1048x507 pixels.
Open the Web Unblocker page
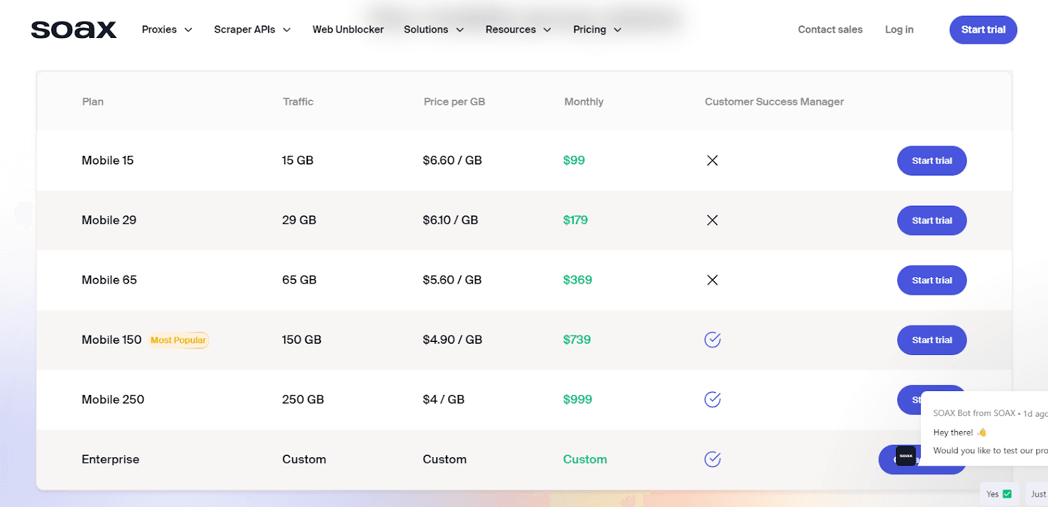(348, 29)
